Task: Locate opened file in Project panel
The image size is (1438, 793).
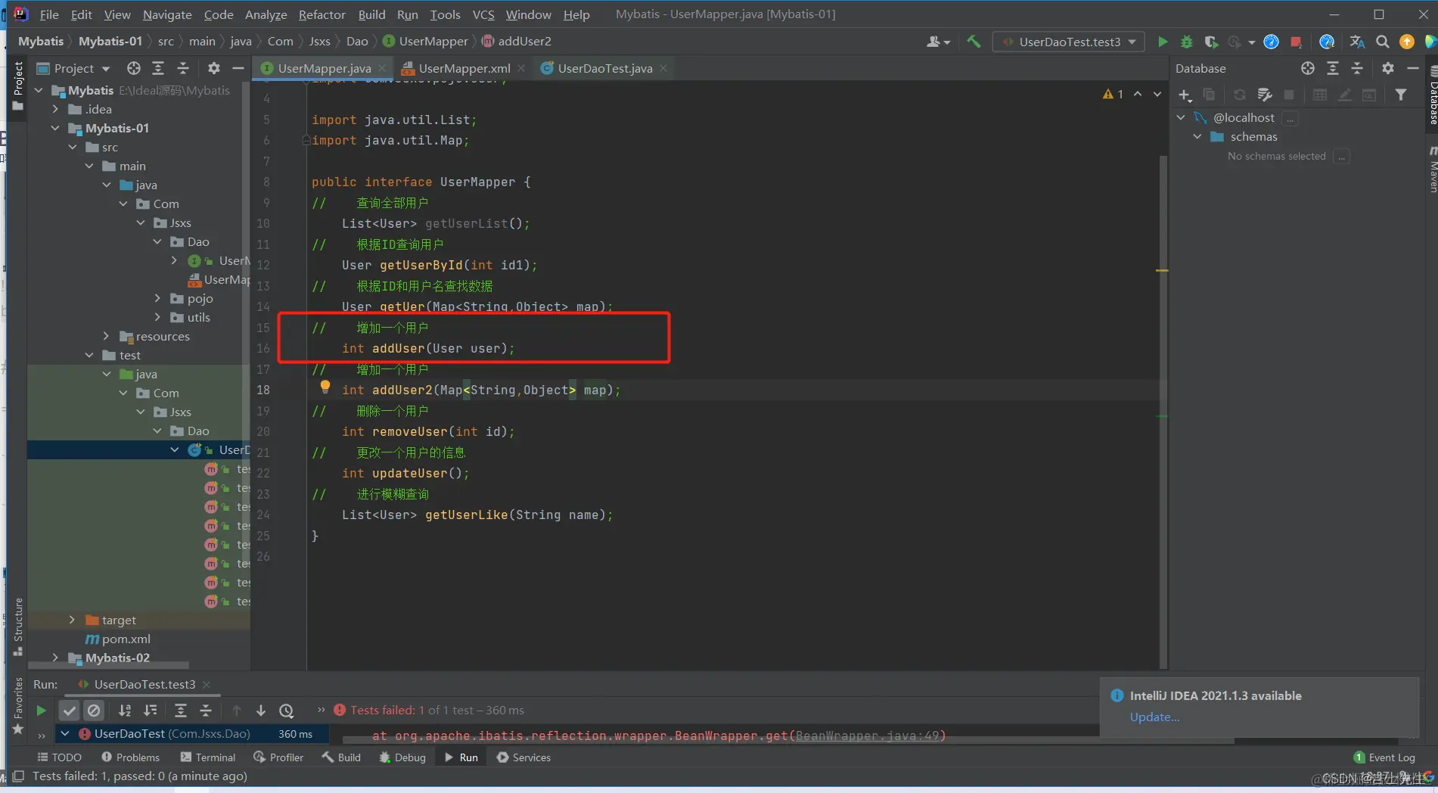Action: tap(134, 68)
